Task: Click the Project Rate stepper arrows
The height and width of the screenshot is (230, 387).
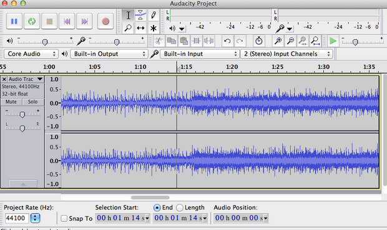Action: click(35, 218)
